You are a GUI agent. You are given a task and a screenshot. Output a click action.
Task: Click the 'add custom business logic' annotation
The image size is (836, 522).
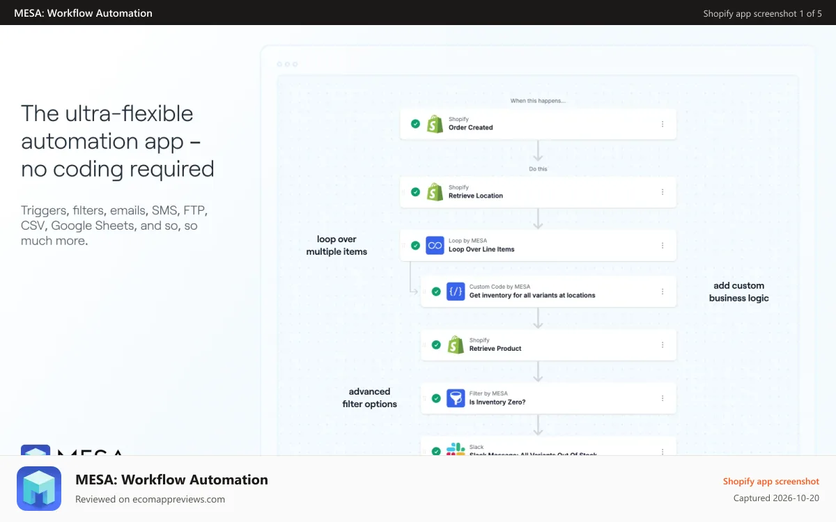tap(739, 292)
